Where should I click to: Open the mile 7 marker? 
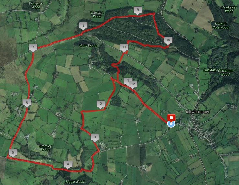[x=33, y=47]
